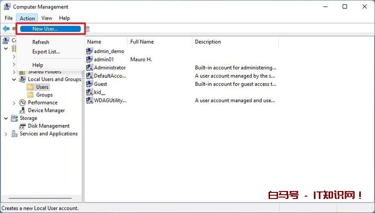Sort by the Description column header
Screen dimensions: 375x213
[x=208, y=42]
